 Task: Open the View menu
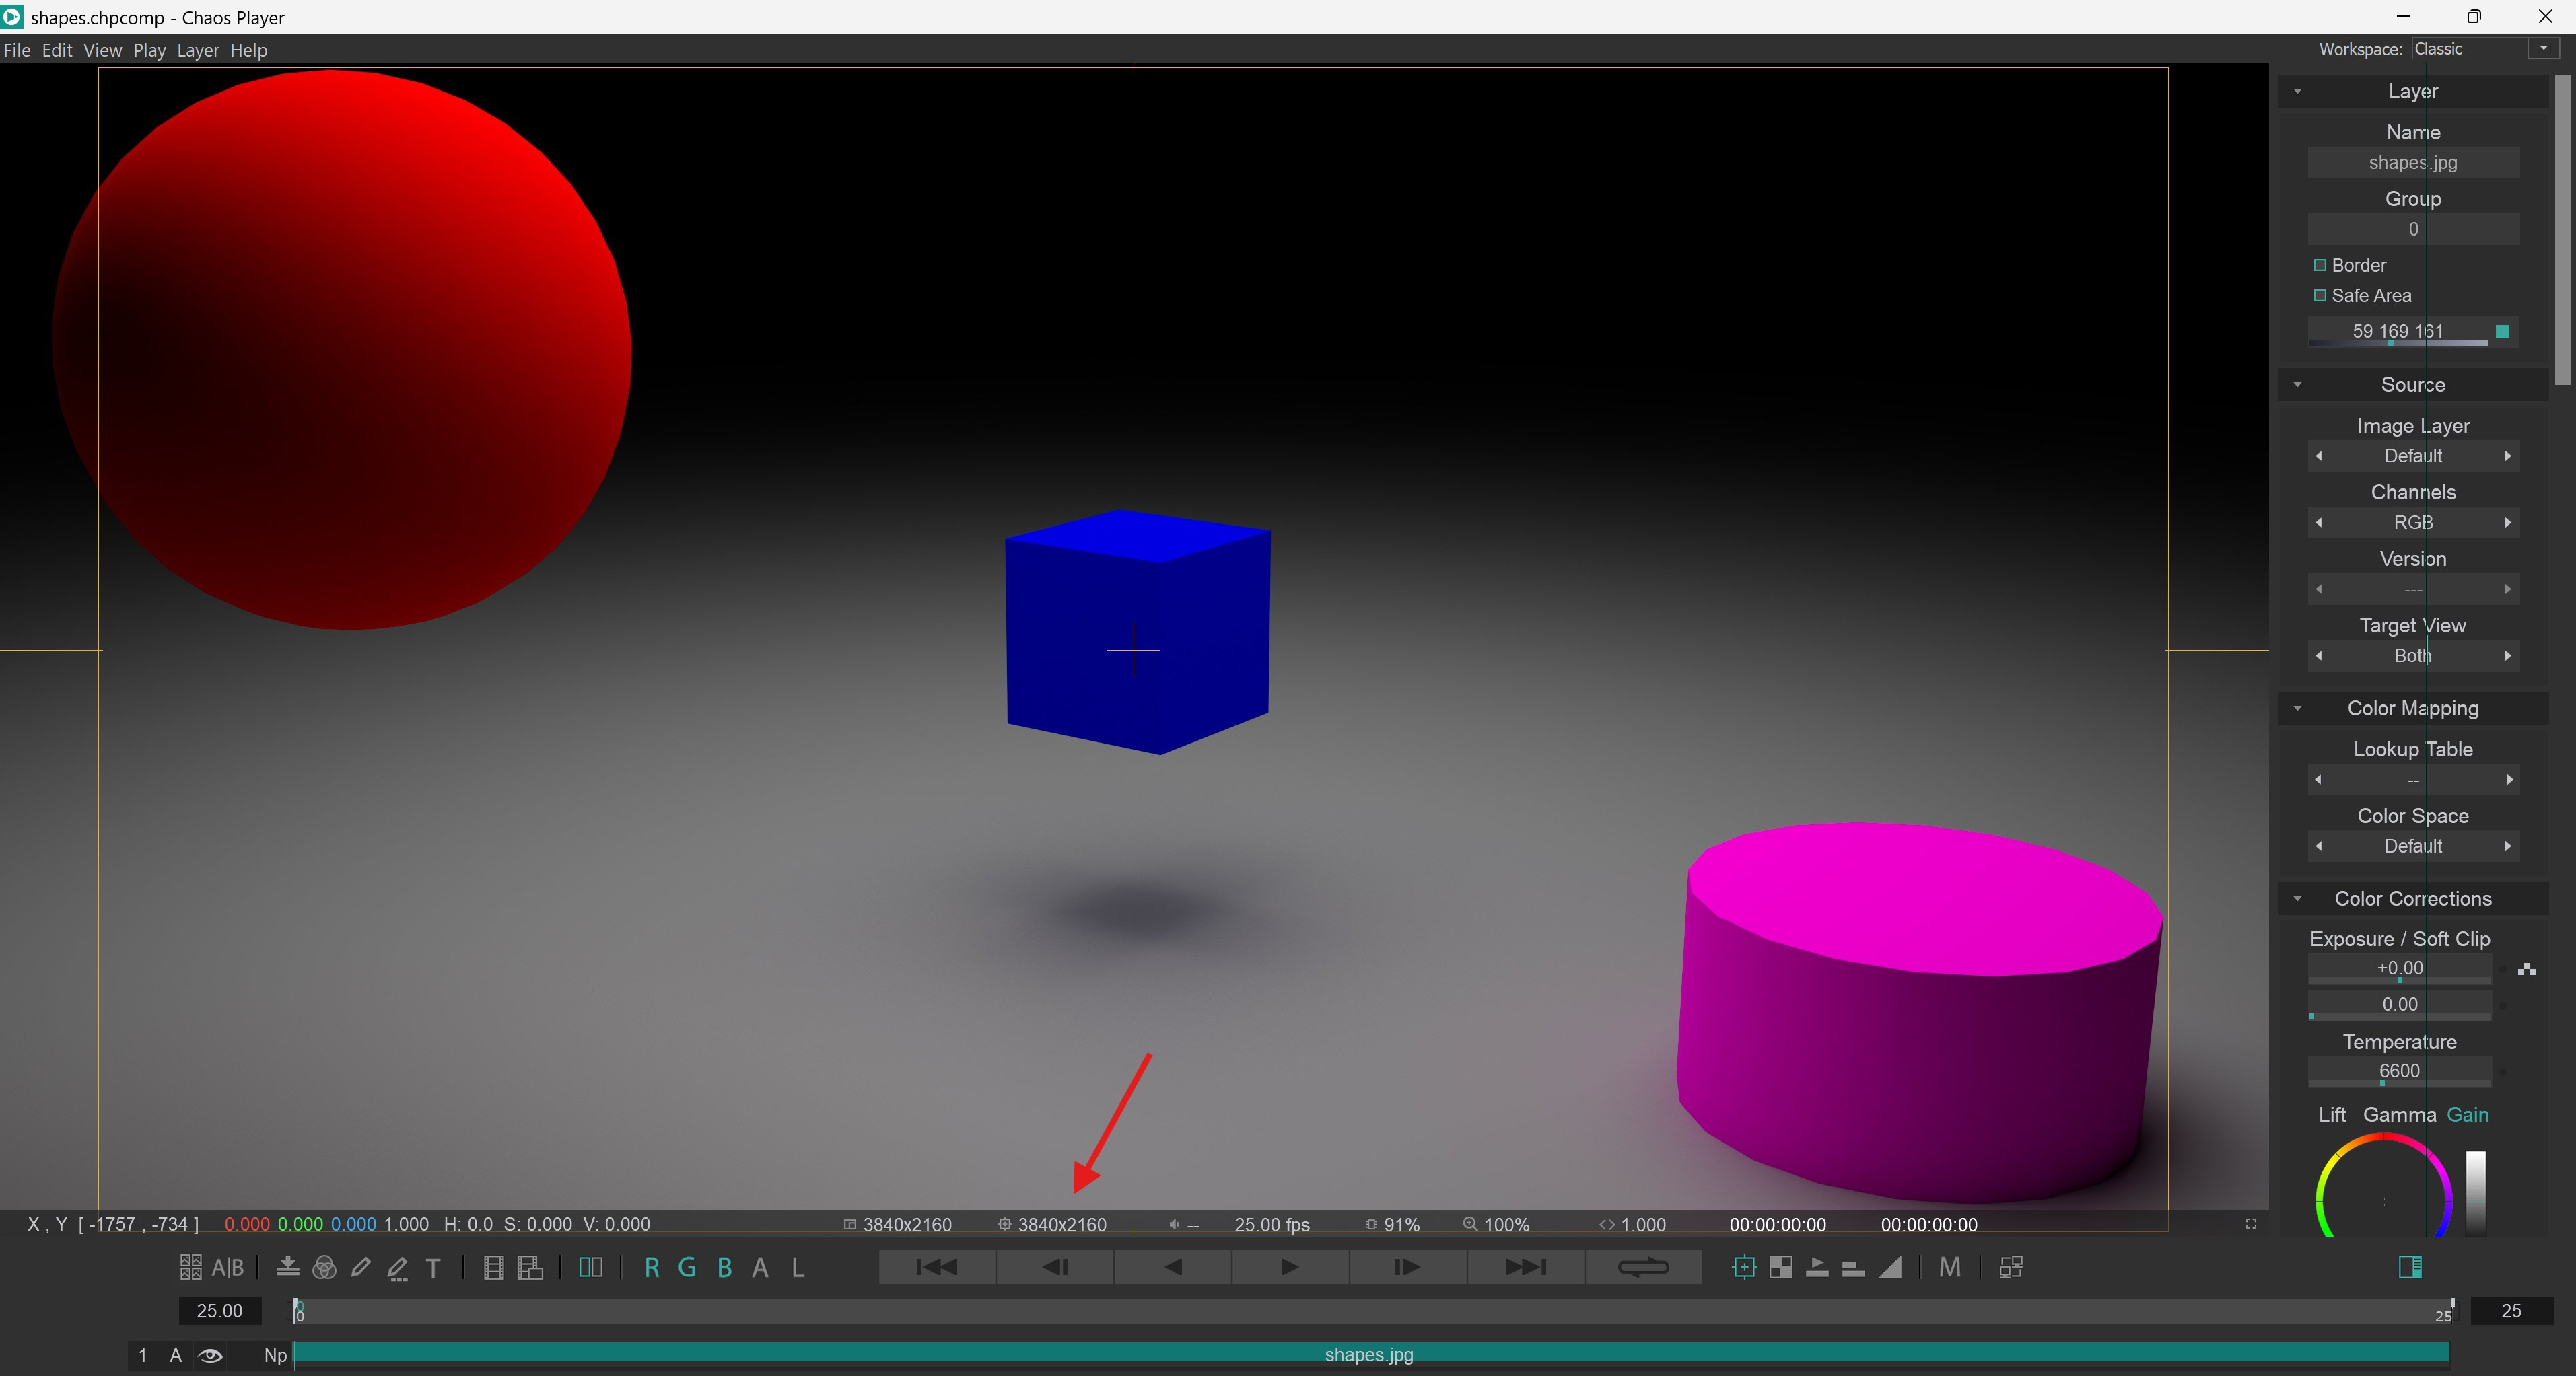103,50
